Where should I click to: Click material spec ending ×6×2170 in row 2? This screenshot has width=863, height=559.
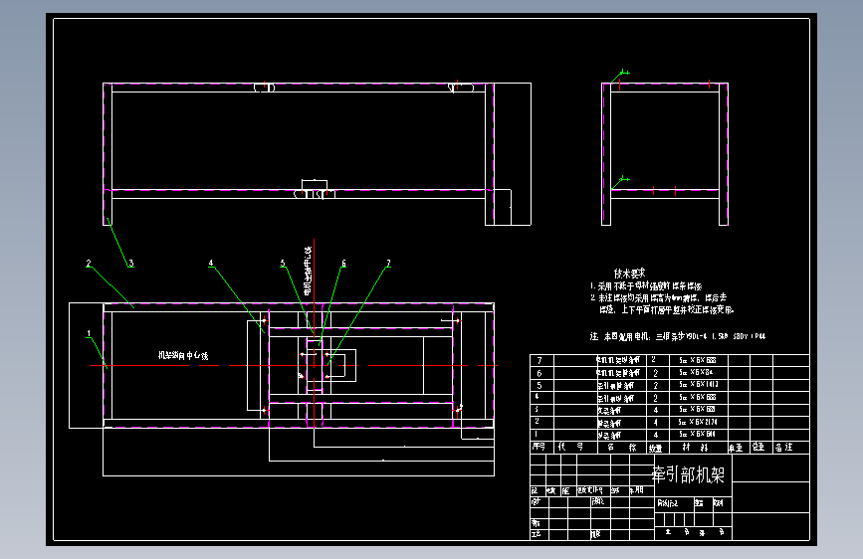point(698,422)
